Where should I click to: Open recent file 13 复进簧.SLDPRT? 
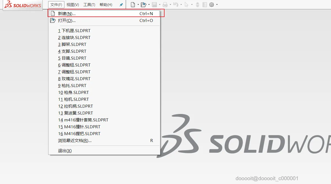(104, 113)
